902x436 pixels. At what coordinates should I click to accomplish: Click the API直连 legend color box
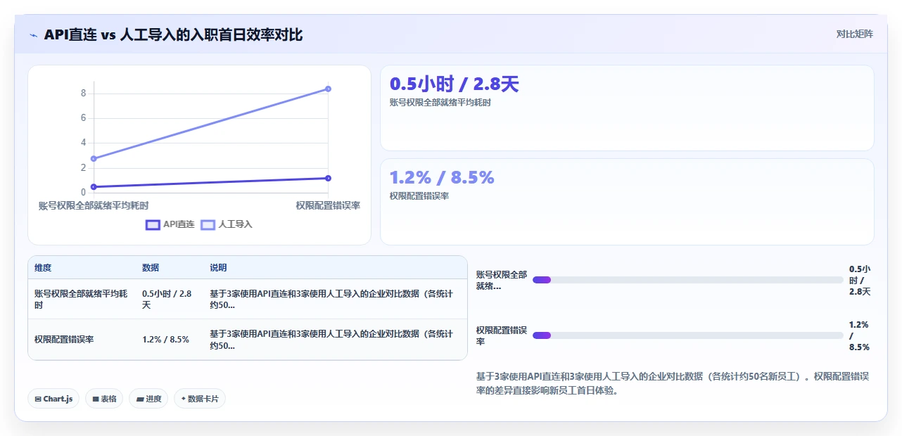point(153,225)
